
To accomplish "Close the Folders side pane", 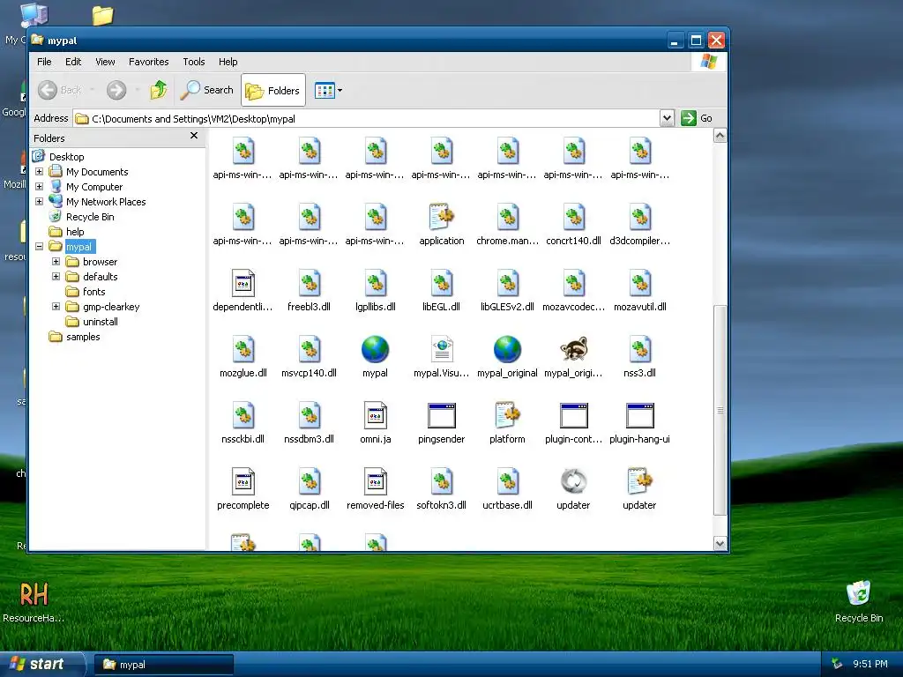I will coord(194,136).
